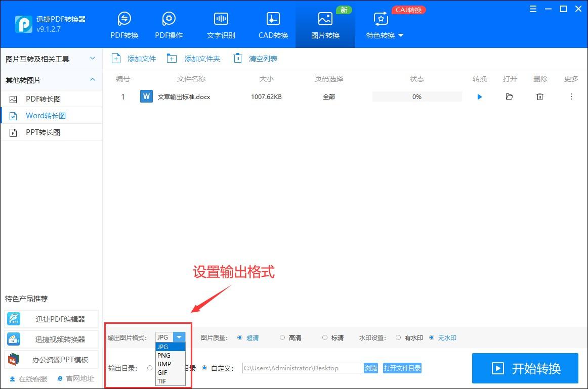Viewport: 588px width, 389px height.
Task: Click the 开始转换 start conversion button
Action: pos(526,368)
